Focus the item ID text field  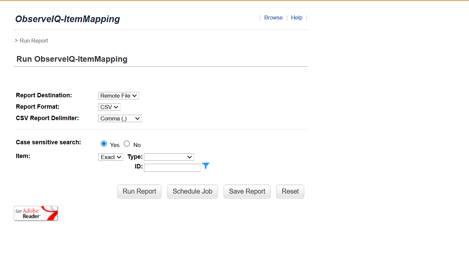172,168
